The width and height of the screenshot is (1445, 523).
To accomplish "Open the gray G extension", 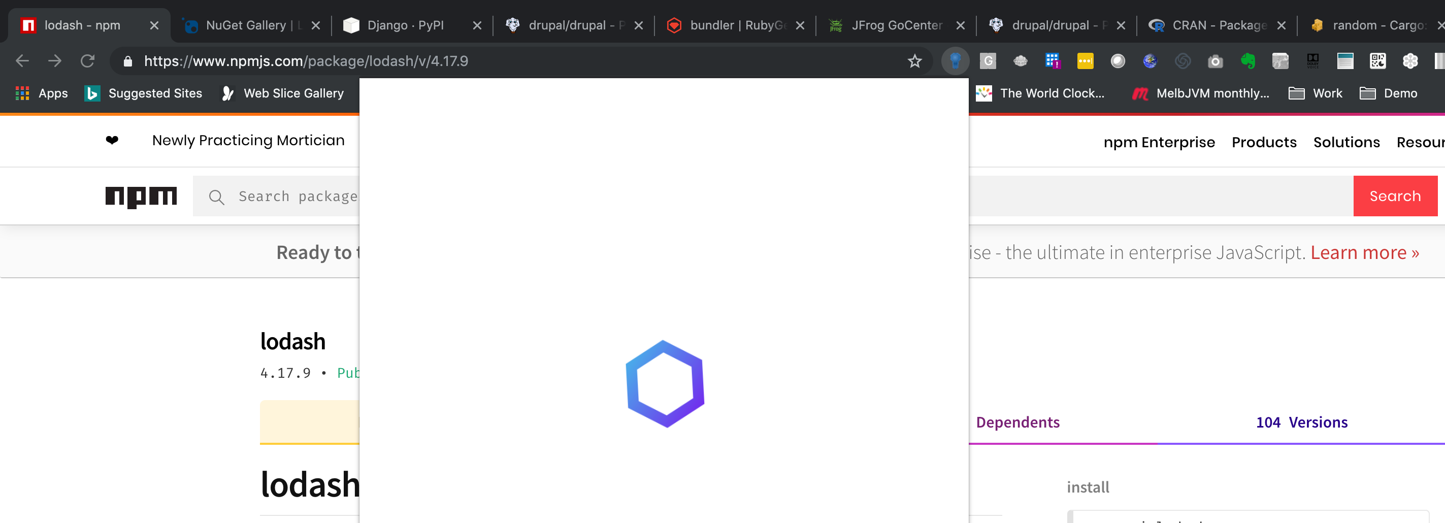I will (x=988, y=60).
